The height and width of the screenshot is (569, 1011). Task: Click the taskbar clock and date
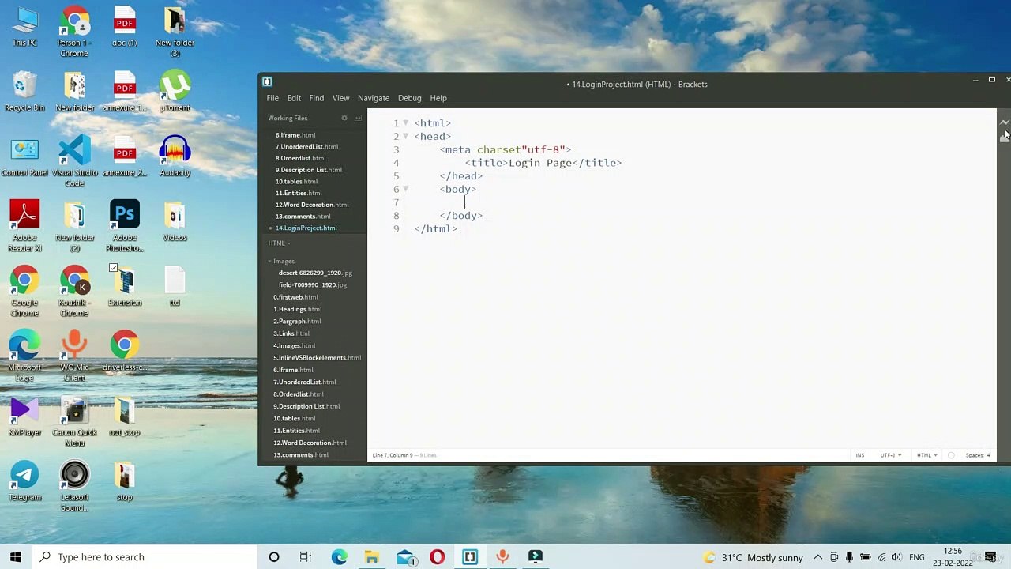click(953, 557)
